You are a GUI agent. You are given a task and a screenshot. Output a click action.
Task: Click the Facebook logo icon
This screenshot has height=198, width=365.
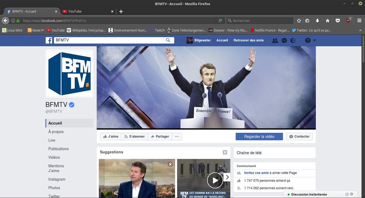pyautogui.click(x=49, y=40)
